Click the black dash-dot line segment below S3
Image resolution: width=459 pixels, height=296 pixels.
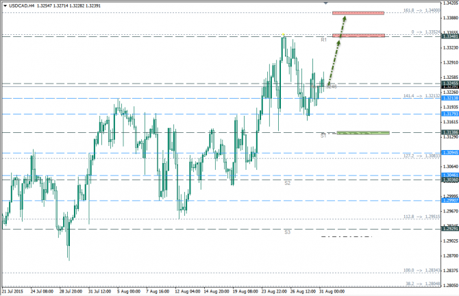(x=347, y=236)
